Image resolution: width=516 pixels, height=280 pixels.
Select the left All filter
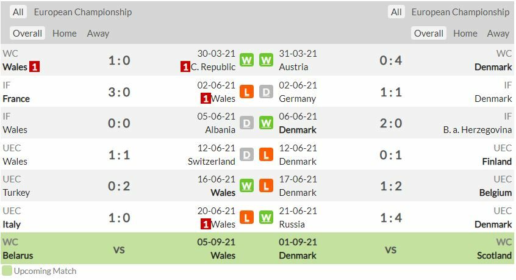(x=18, y=12)
